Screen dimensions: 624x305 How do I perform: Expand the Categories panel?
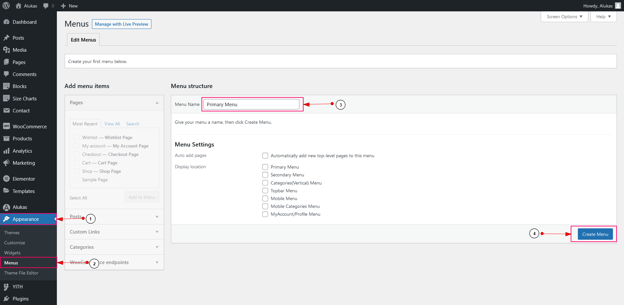tap(114, 247)
